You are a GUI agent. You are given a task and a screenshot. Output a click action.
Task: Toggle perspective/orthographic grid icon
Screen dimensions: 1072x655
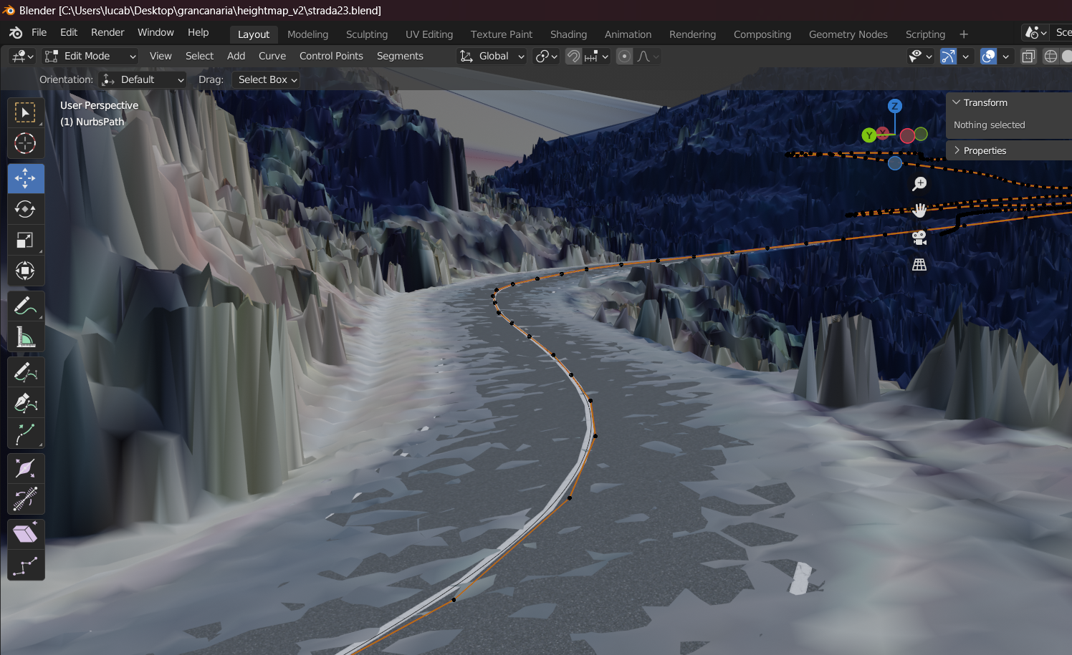[x=919, y=265]
